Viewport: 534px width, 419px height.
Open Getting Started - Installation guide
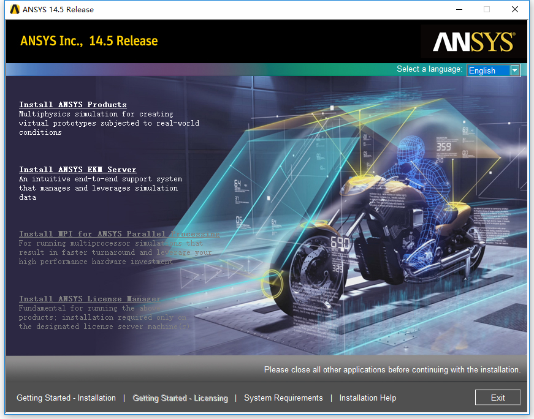point(66,398)
